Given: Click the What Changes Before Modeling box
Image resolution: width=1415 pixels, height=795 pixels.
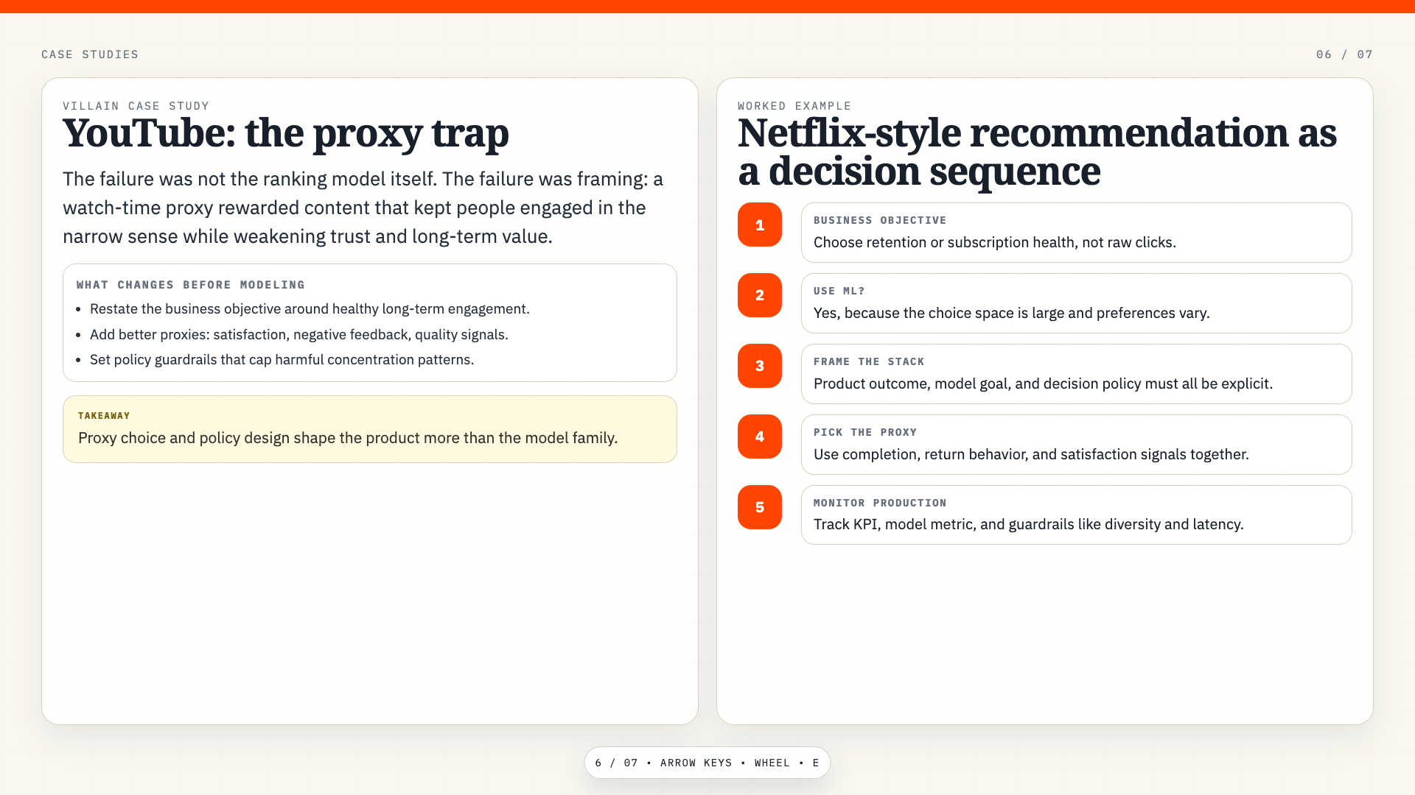Looking at the screenshot, I should point(370,322).
